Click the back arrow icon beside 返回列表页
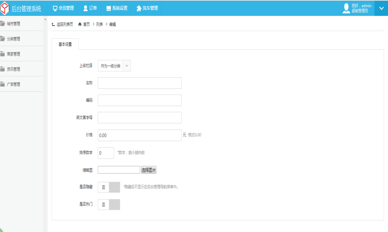 coord(53,24)
